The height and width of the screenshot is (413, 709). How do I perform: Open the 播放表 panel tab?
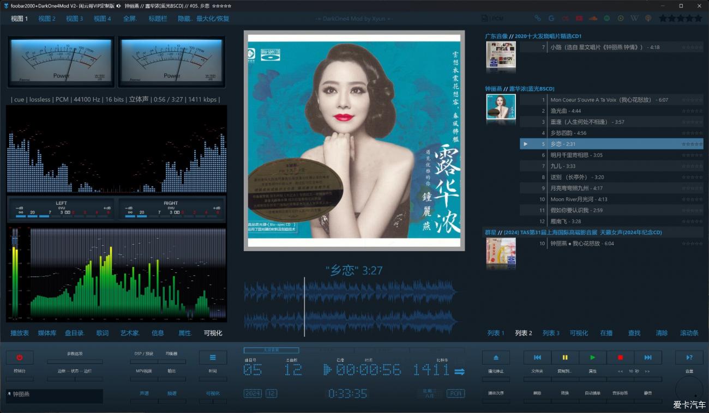[x=20, y=333]
